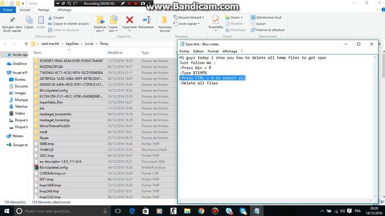385x216 pixels.
Task: Click Sélectionner tout in ribbon
Action: click(266, 17)
